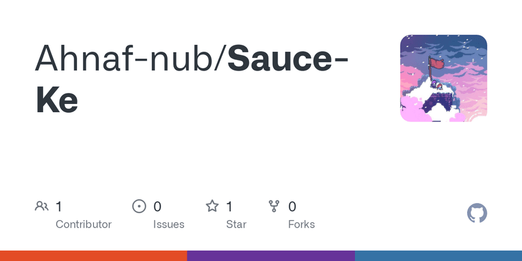
Task: Click the pixel-art flag avatar image
Action: (444, 78)
